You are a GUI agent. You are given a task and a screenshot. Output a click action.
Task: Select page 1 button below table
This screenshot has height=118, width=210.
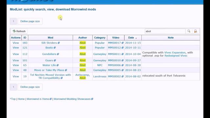coord(13,87)
